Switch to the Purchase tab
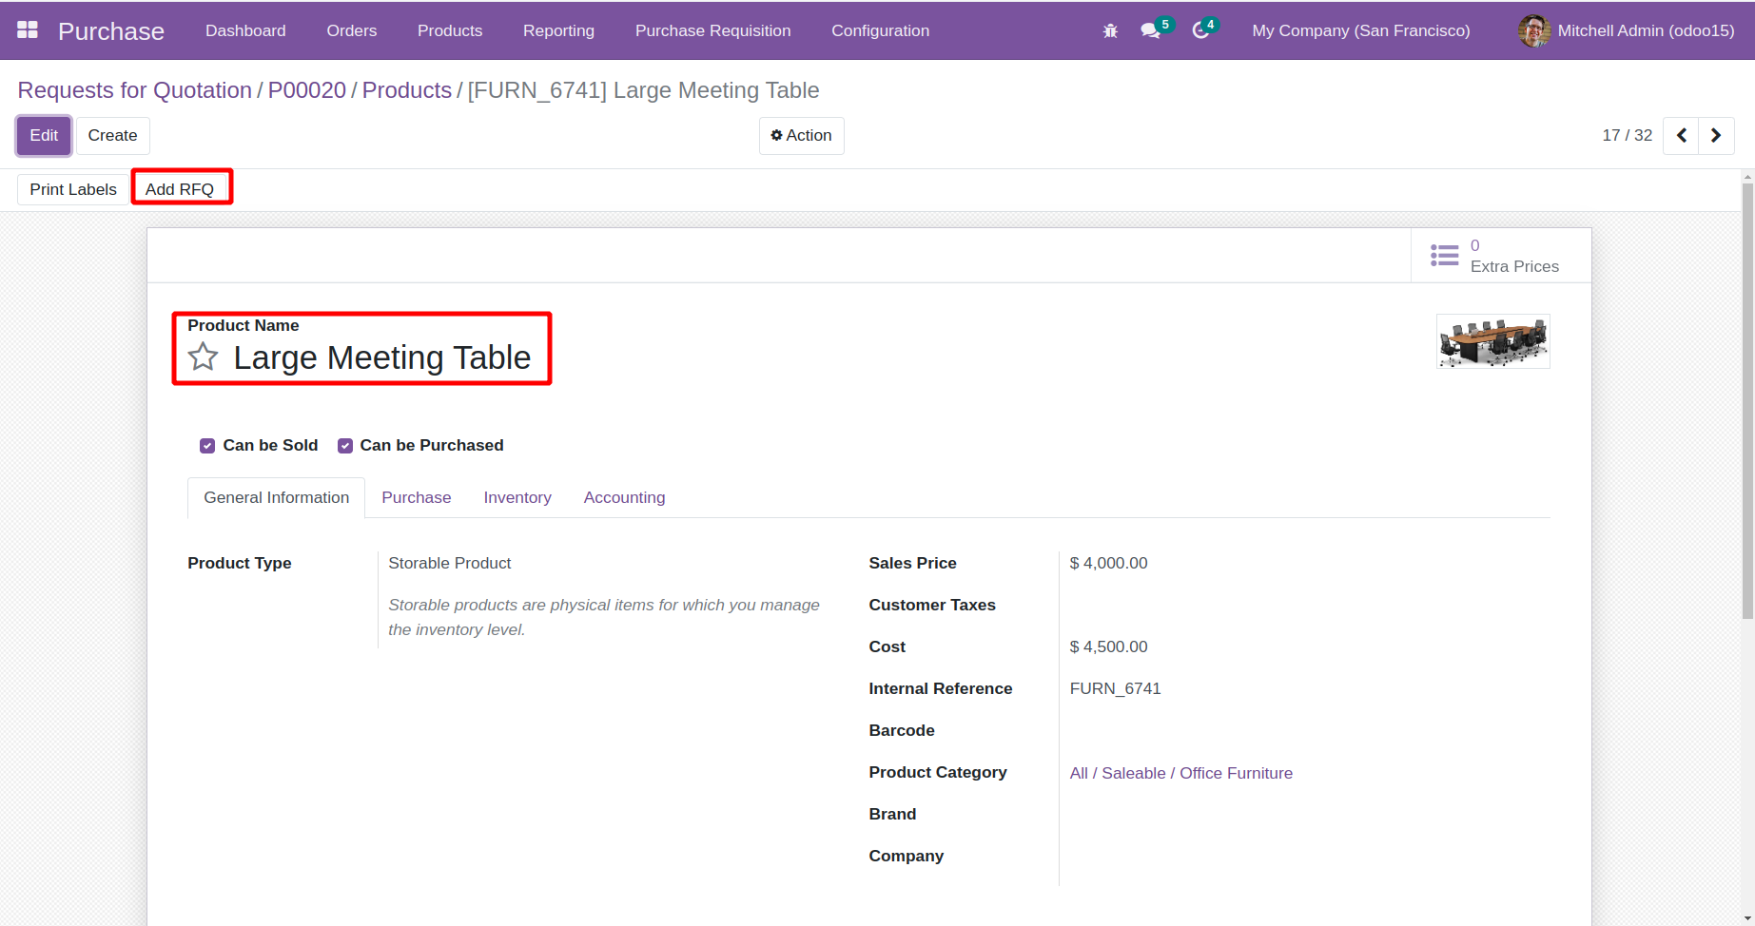This screenshot has height=926, width=1755. click(416, 498)
